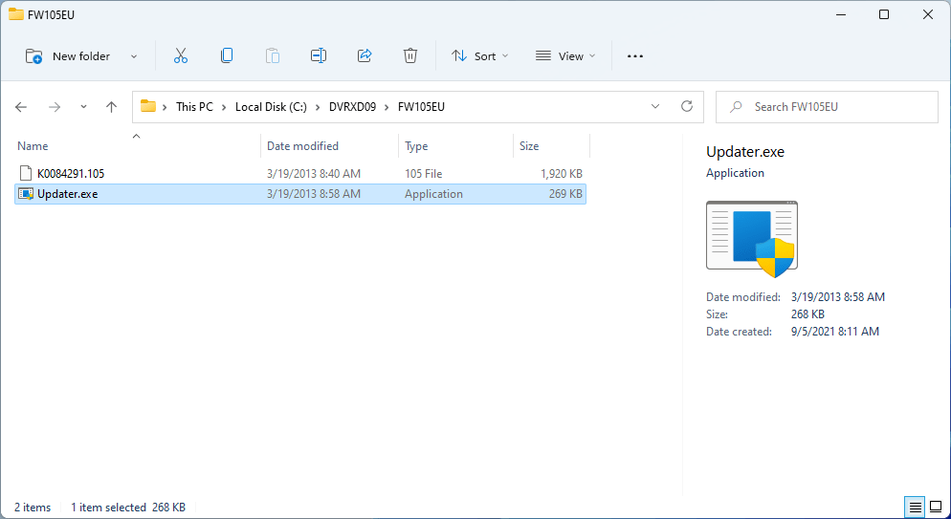
Task: Navigate back with the left arrow
Action: 22,107
